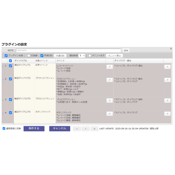Edit dialog/notification steps for 確認ダイアログ1 row
This screenshot has width=175, height=175.
click(167, 67)
